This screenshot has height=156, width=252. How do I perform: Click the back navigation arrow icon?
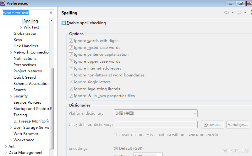226,13
